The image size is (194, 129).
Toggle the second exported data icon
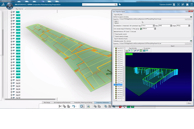133,51
